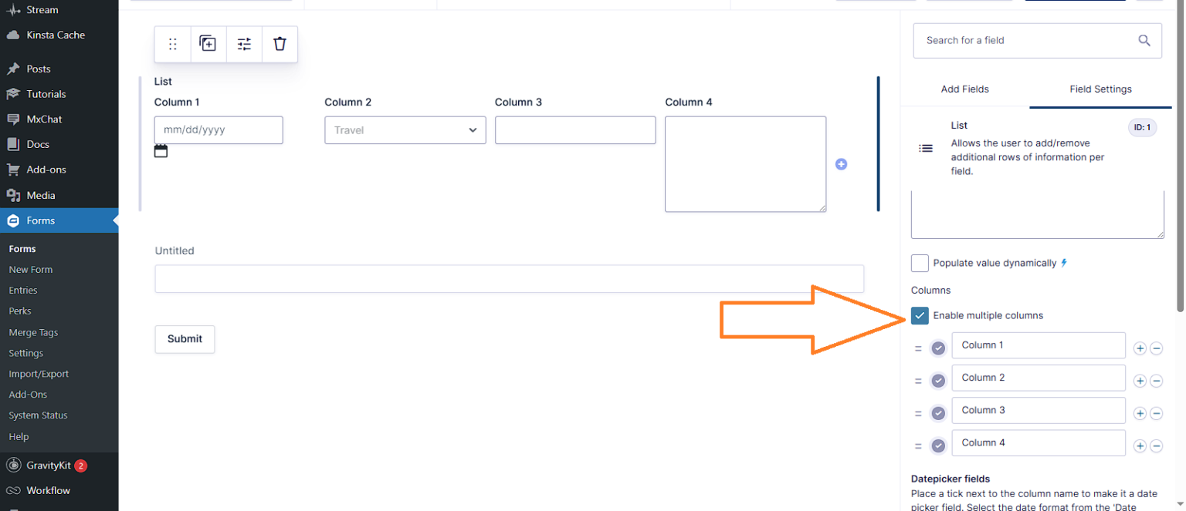Uncheck Enable multiple columns
Screen dimensions: 1186x511
coord(919,315)
